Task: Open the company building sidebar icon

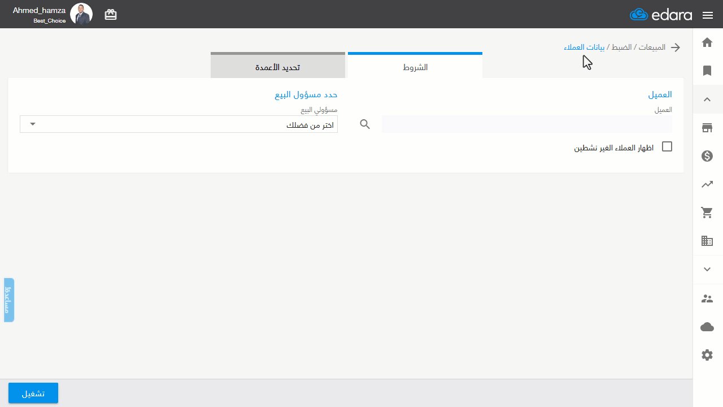Action: tap(707, 241)
